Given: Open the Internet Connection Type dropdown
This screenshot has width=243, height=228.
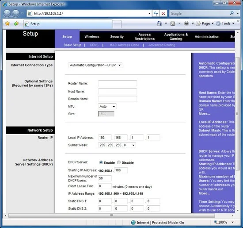Looking at the screenshot, I should [x=95, y=65].
